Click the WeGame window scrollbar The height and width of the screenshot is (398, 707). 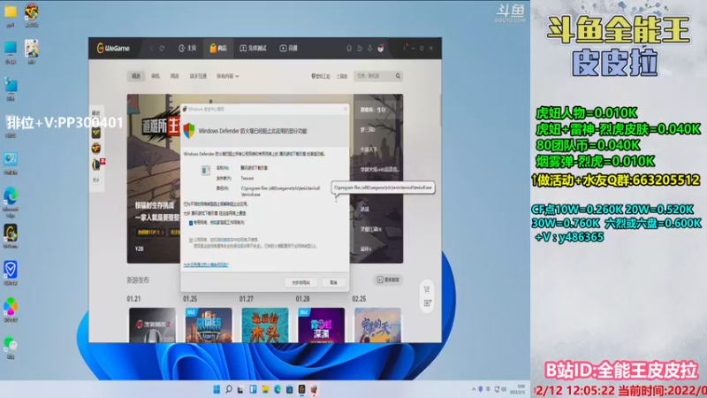440,111
